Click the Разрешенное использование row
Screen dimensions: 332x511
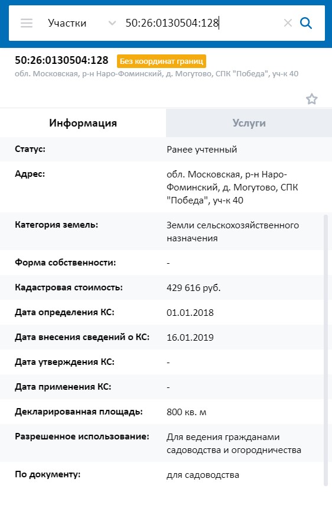click(x=162, y=443)
